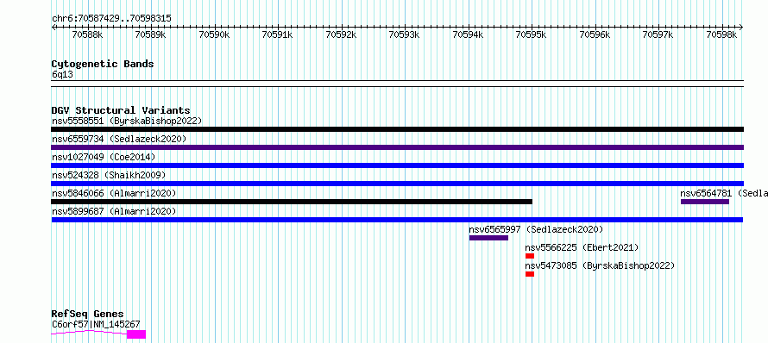This screenshot has height=343, width=768.
Task: Click the chr6:70587429..70598315 coordinate label
Action: (x=111, y=19)
